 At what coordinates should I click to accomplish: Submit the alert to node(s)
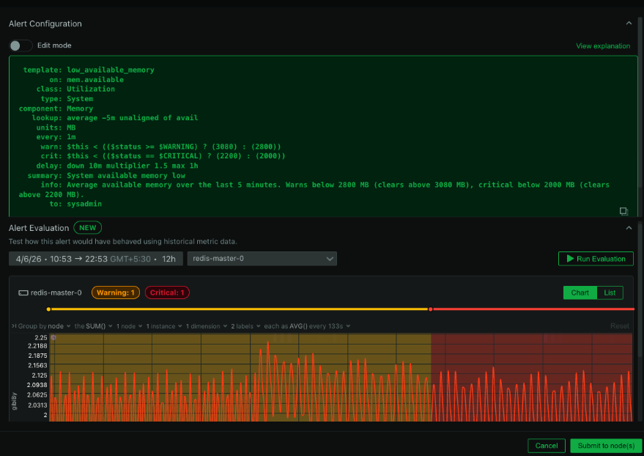coord(606,446)
